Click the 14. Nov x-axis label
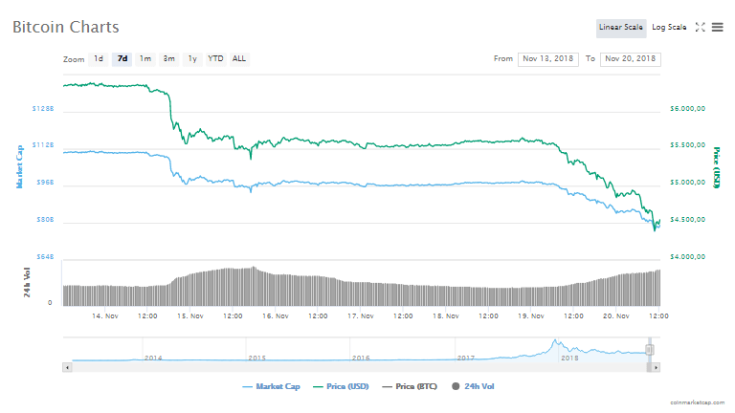This screenshot has height=413, width=735. pos(105,316)
